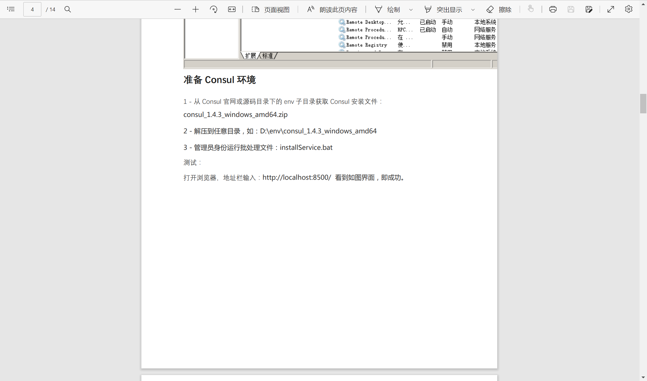647x381 pixels.
Task: Switch to the 扩展 tab in the services screenshot
Action: pos(250,56)
